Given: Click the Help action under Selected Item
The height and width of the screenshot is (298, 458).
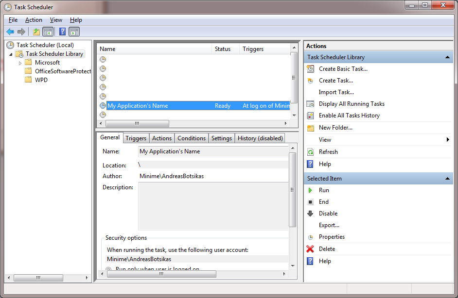Looking at the screenshot, I should coord(325,261).
